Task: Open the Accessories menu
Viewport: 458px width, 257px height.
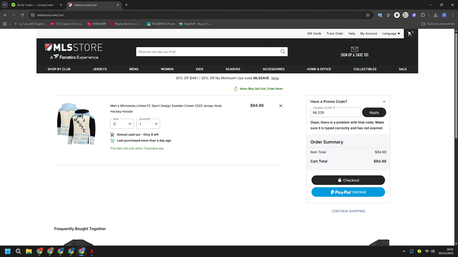Action: click(x=274, y=69)
